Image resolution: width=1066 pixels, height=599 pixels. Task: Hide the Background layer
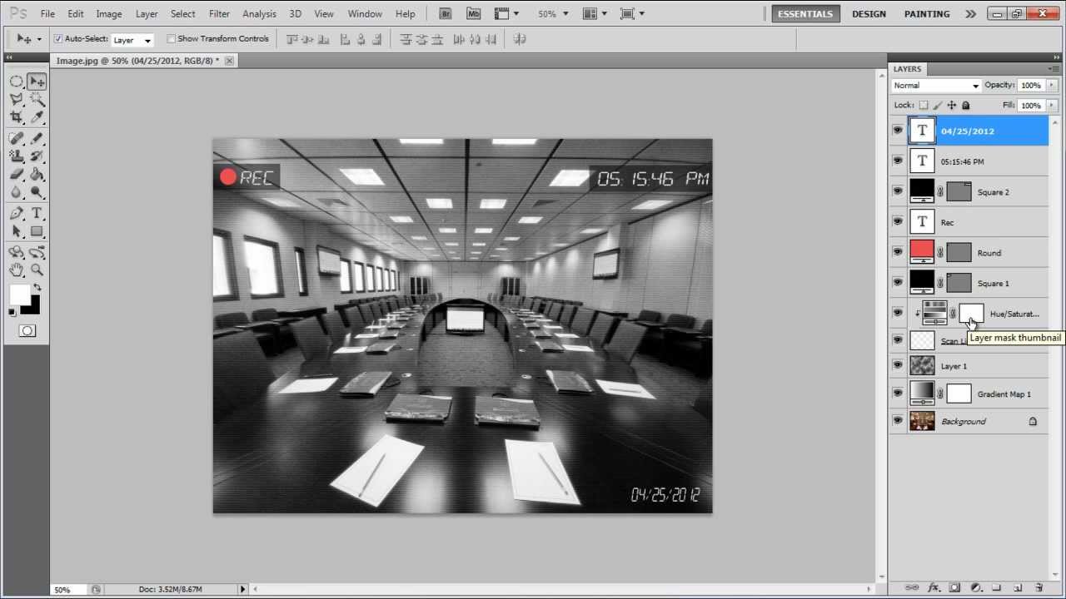click(x=898, y=421)
